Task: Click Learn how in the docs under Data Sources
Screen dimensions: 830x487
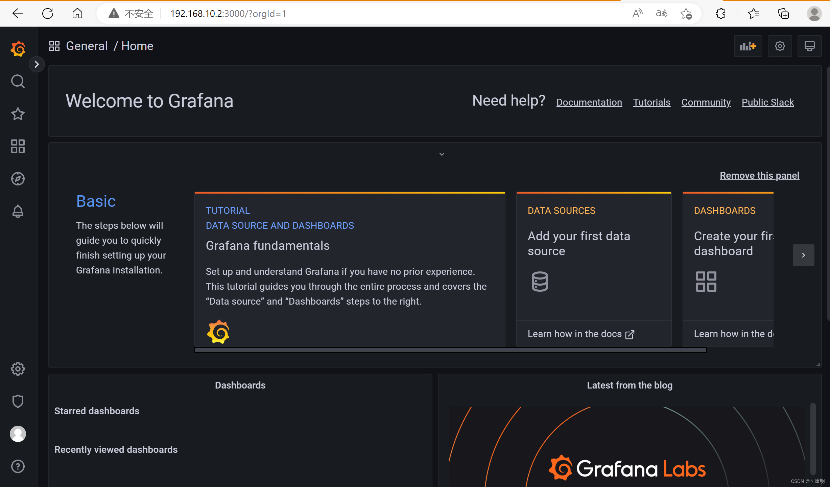Action: tap(581, 334)
